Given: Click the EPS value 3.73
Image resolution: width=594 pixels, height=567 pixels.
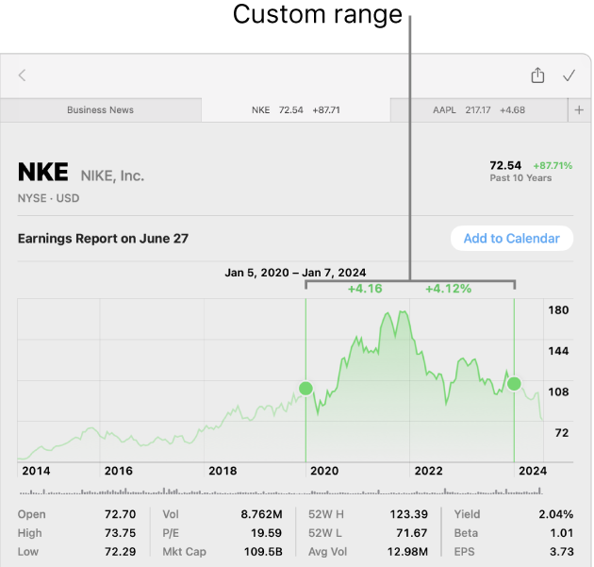Looking at the screenshot, I should [561, 552].
